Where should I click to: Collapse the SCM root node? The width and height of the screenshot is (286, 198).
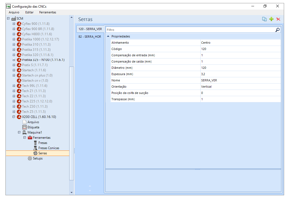(x=8, y=19)
